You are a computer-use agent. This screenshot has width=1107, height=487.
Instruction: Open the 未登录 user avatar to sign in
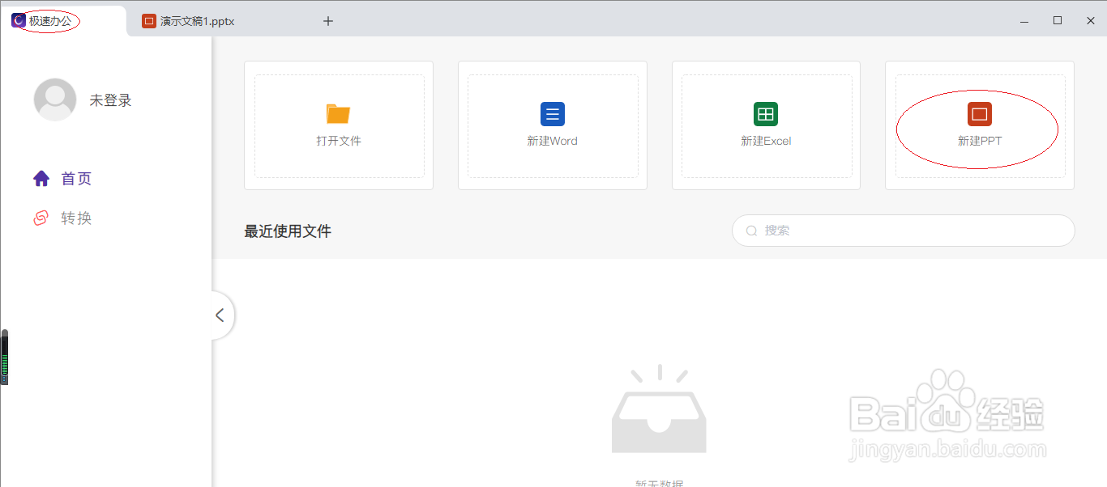[x=54, y=100]
